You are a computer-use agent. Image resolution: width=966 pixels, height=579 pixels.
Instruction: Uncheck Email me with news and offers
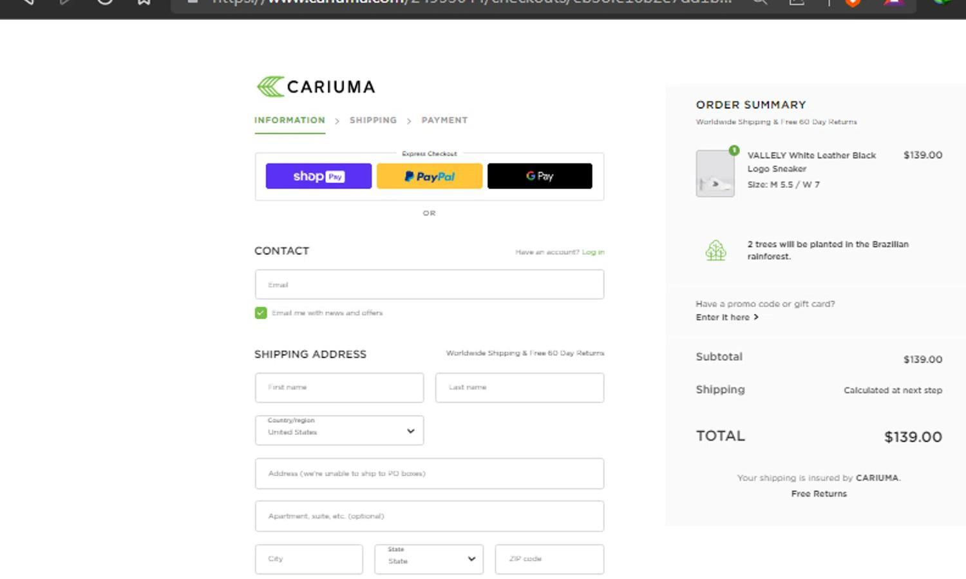(x=261, y=313)
